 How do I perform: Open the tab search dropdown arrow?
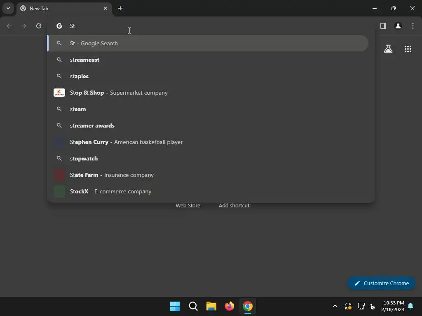point(8,8)
